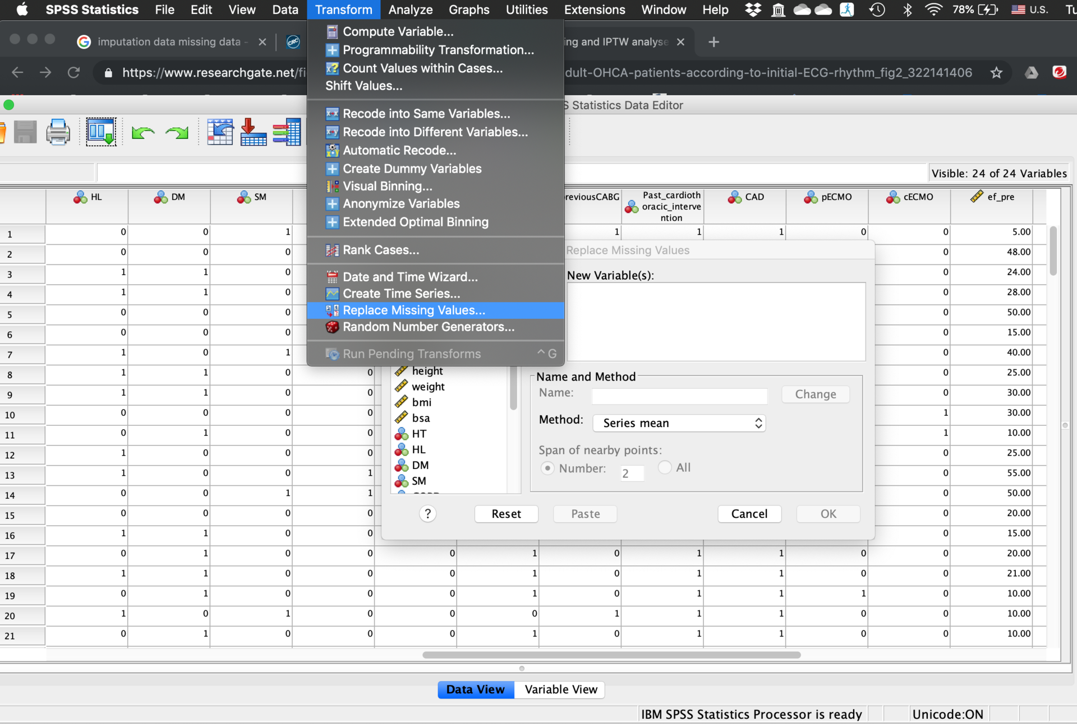Select the All radio button
The image size is (1077, 724).
tap(665, 467)
